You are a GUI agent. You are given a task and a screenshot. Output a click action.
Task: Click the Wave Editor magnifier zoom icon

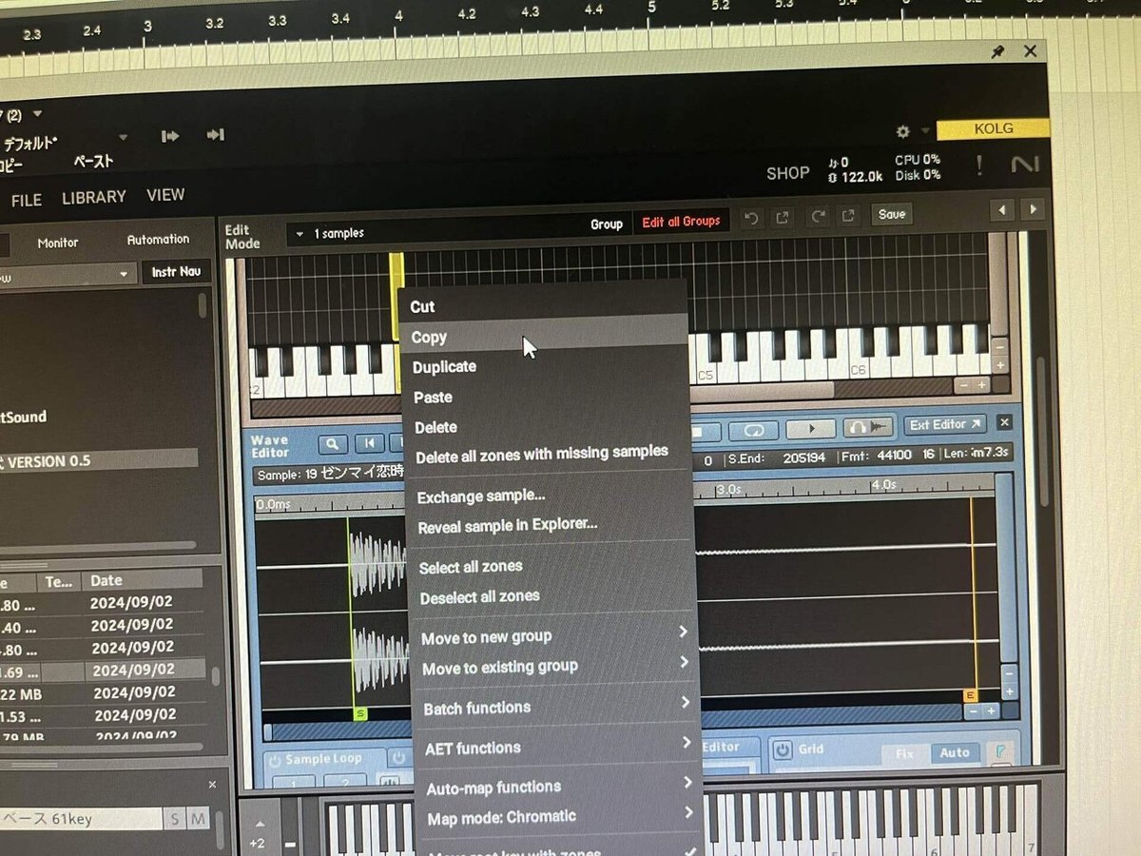coord(333,443)
